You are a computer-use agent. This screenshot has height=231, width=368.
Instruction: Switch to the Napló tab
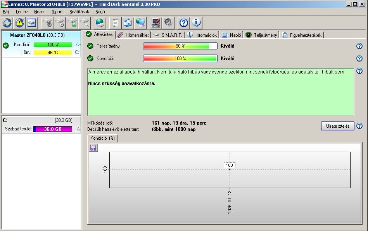tap(232, 35)
